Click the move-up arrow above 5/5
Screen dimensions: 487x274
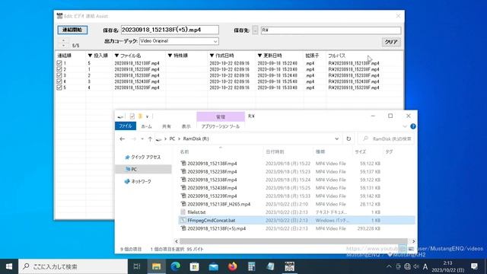click(x=63, y=40)
